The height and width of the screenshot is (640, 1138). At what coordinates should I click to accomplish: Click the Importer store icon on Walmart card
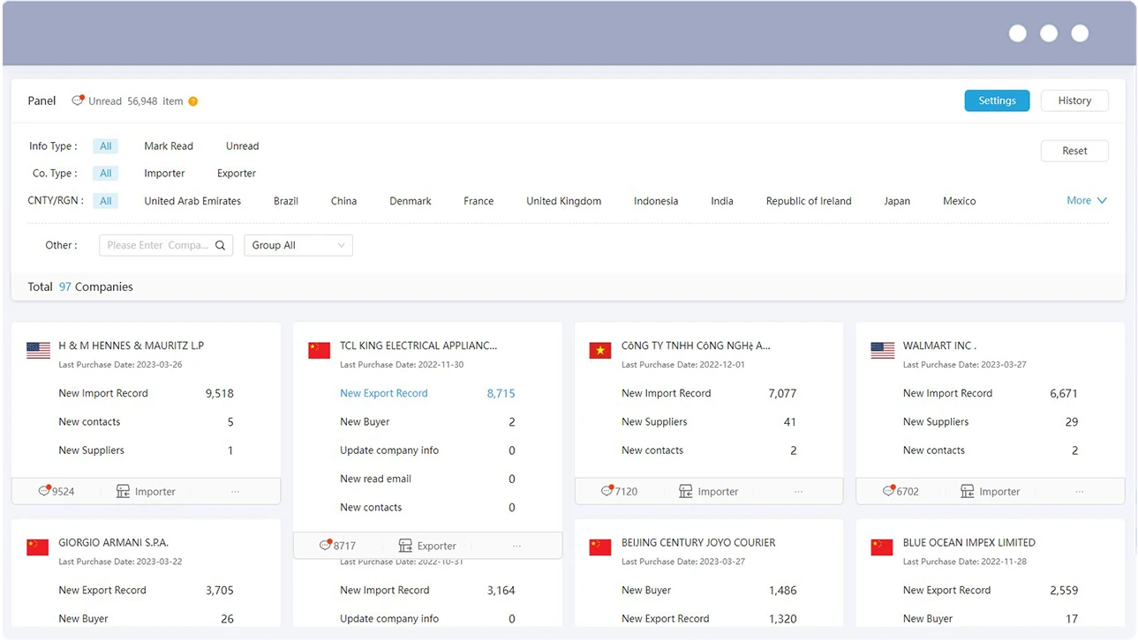pos(968,491)
